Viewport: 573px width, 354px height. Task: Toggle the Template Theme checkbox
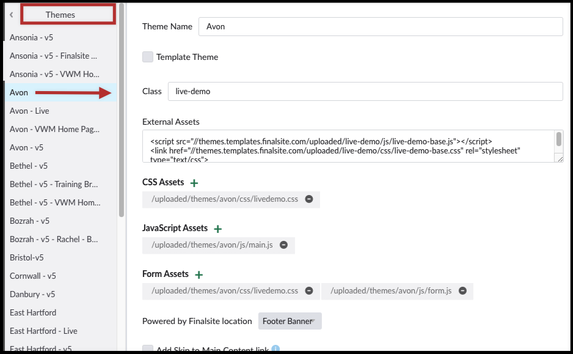tap(148, 57)
